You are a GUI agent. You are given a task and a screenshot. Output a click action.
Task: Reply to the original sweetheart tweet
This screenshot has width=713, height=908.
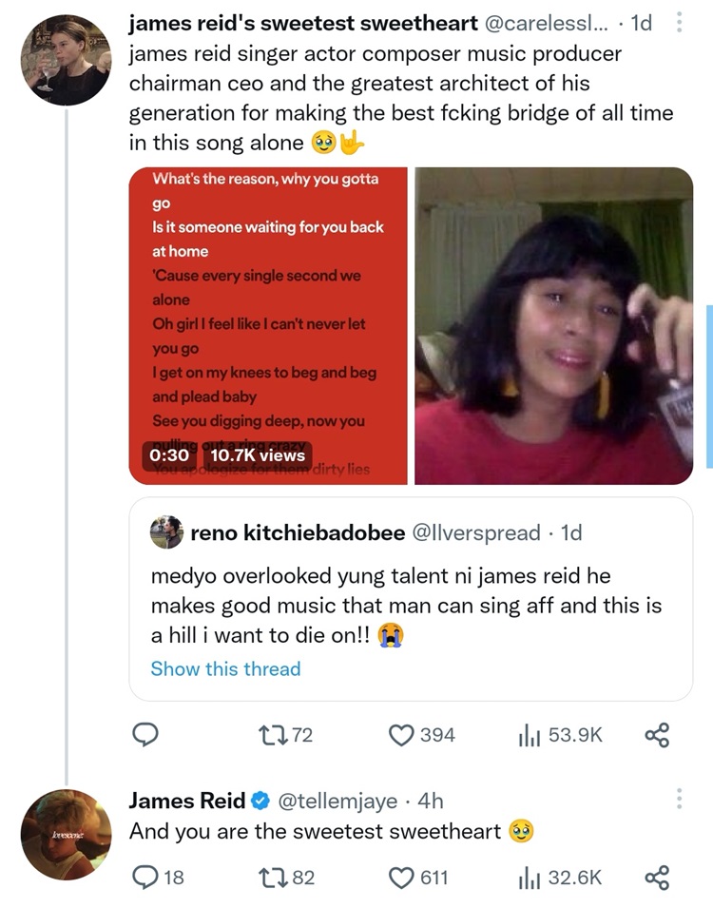145,734
